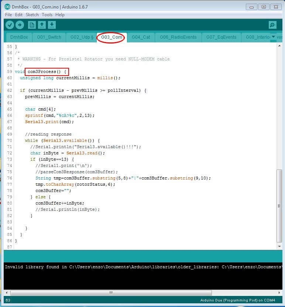Click the 'unsigned long currentMillis' line

(70, 78)
